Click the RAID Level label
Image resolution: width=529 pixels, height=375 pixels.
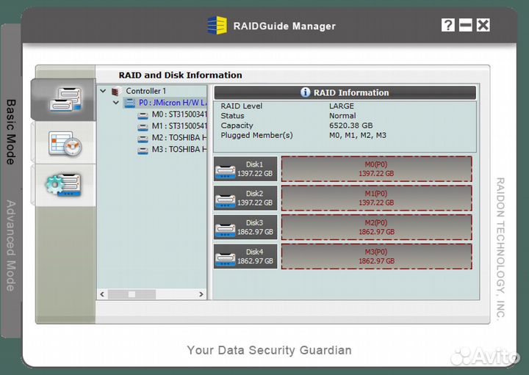pos(242,106)
